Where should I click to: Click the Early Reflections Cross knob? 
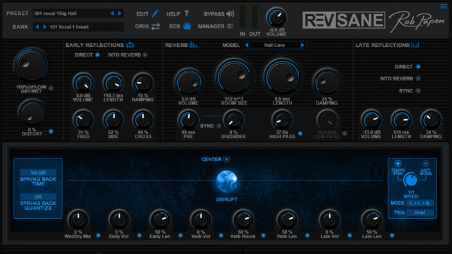click(143, 120)
